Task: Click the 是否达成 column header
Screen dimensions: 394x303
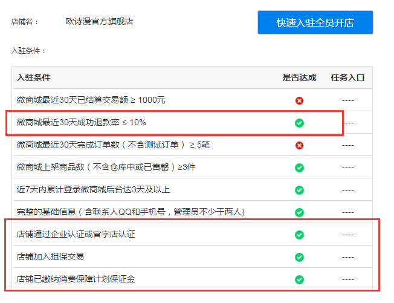Action: pos(299,77)
